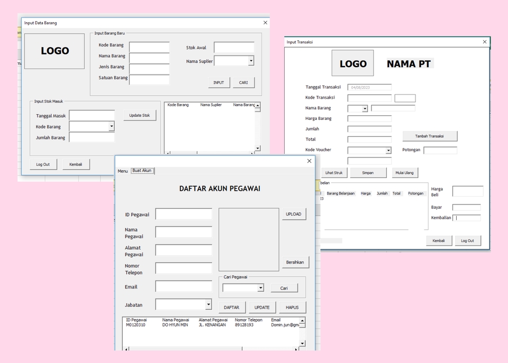Click the JL. KENANGAN address cell

tap(212, 325)
